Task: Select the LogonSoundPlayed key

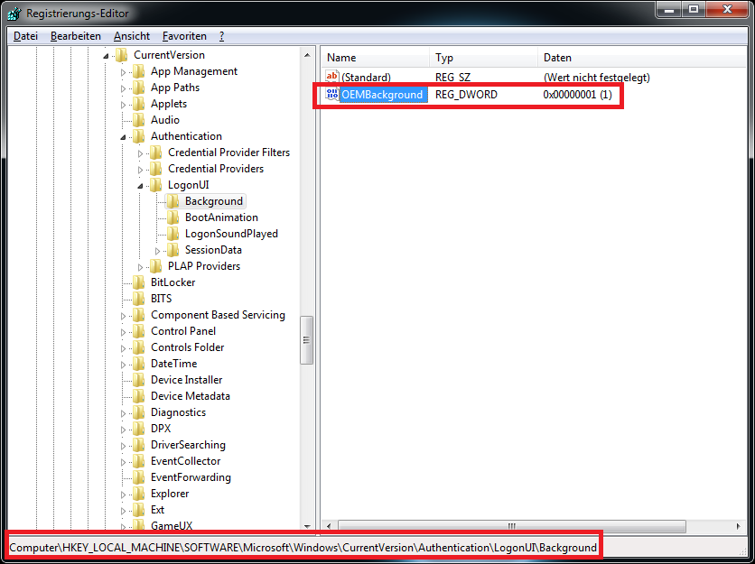Action: pyautogui.click(x=231, y=234)
